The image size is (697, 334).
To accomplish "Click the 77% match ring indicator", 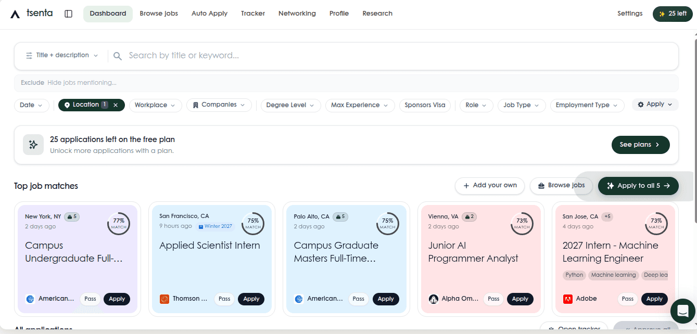I will [x=119, y=223].
